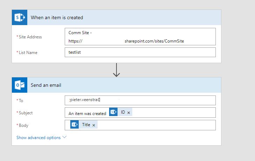Click the Outlook icon on Send an email
This screenshot has height=161, width=255.
[20, 85]
